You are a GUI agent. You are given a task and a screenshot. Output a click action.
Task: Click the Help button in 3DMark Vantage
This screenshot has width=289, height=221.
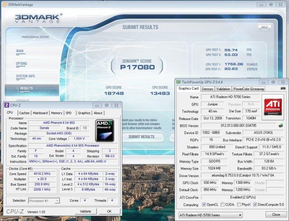point(264,27)
